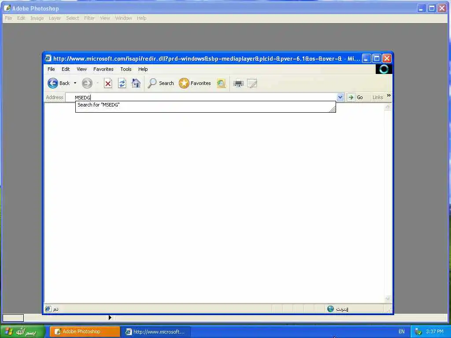This screenshot has width=451, height=338.
Task: Open Photoshop Image menu
Action: pos(37,18)
